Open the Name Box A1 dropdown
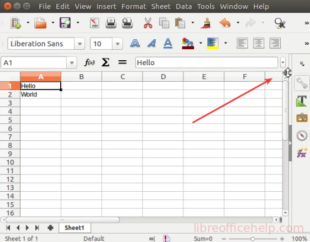Image resolution: width=310 pixels, height=242 pixels. [x=72, y=63]
